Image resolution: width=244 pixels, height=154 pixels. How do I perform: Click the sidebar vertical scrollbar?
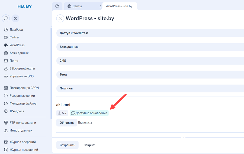[x=51, y=73]
